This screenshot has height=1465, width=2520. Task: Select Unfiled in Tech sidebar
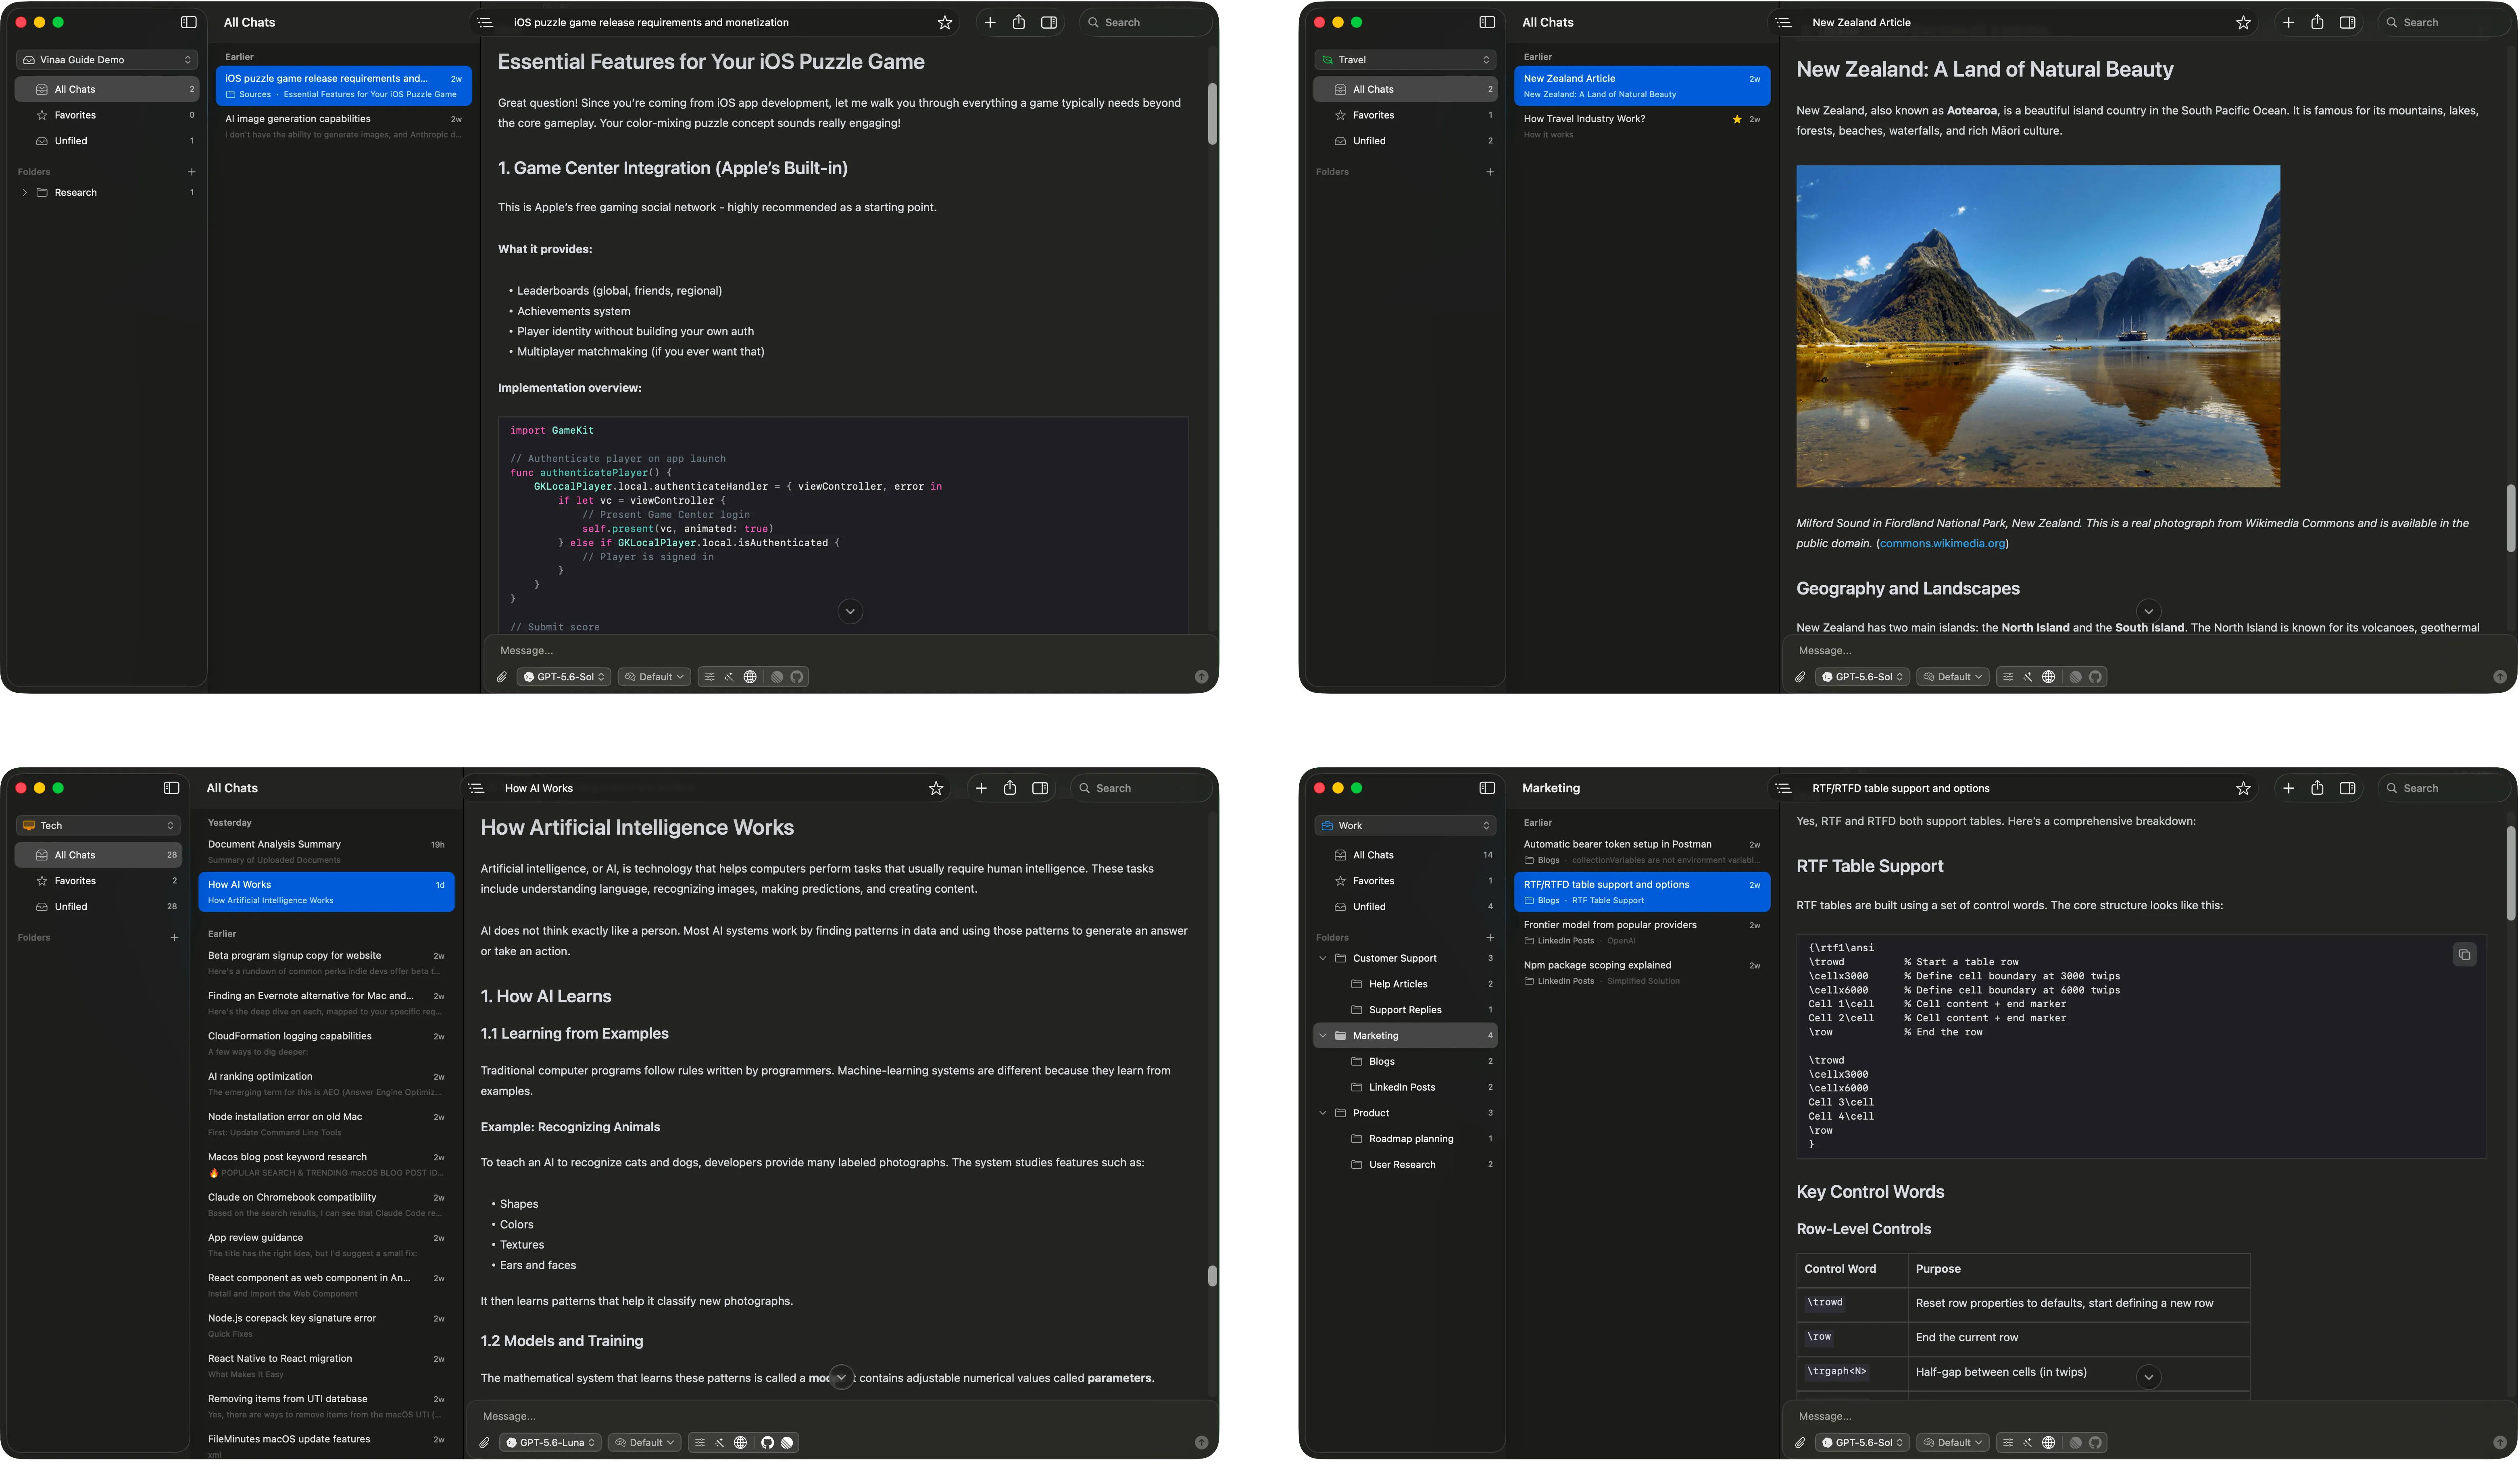(x=98, y=906)
